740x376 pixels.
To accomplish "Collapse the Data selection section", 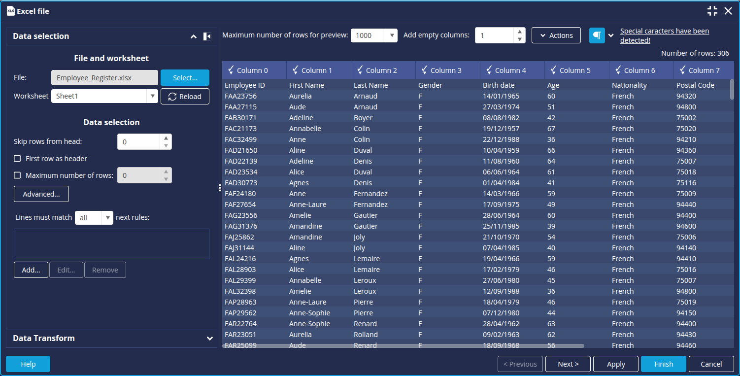I will tap(194, 36).
